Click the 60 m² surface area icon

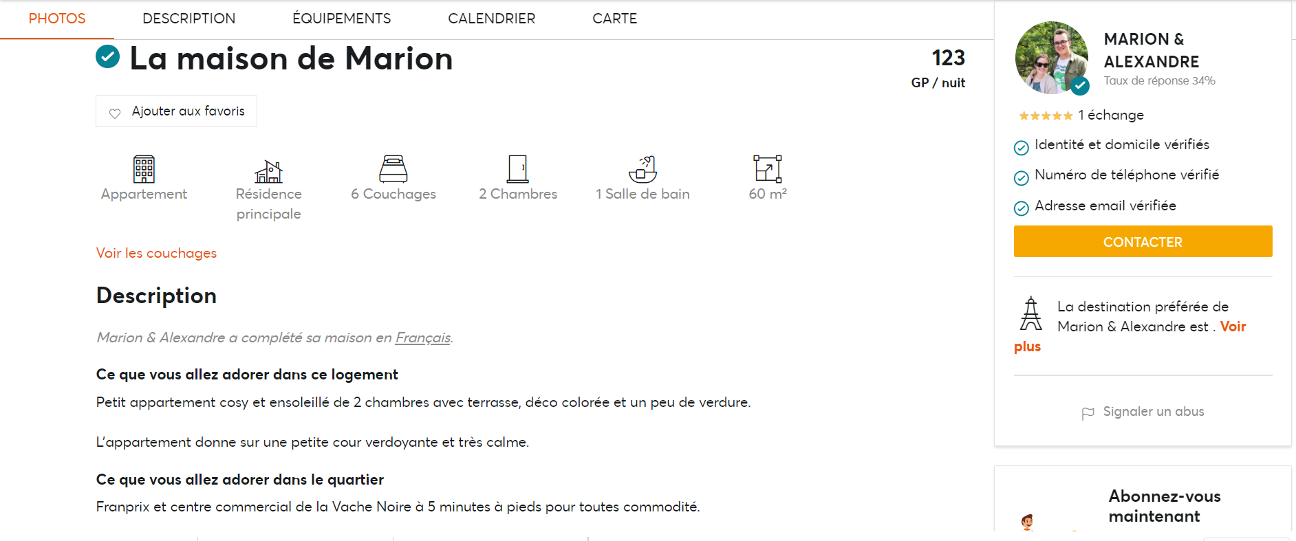click(768, 169)
